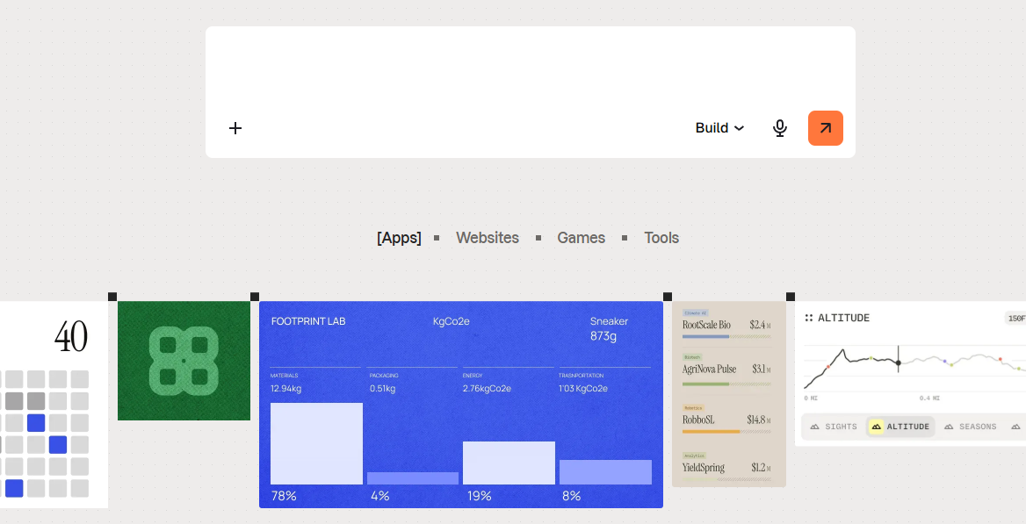Viewport: 1026px width, 524px height.
Task: Click the Transportation 8% bar
Action: [x=605, y=472]
